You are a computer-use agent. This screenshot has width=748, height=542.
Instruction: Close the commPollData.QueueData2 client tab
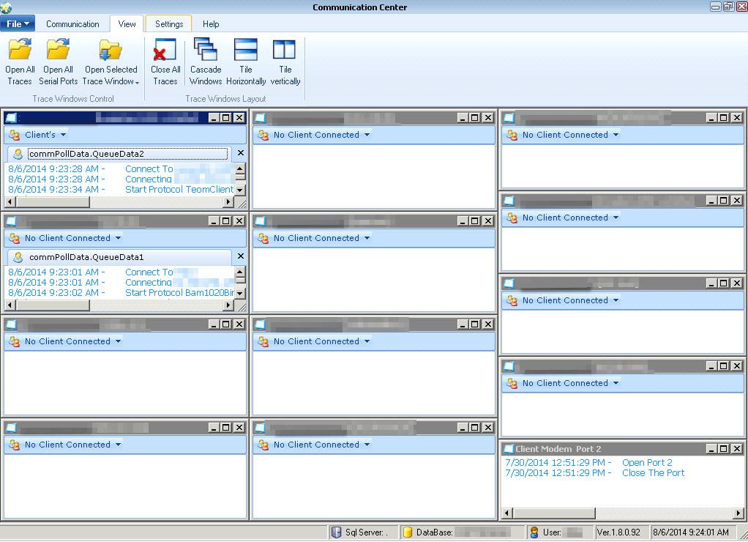(x=240, y=154)
